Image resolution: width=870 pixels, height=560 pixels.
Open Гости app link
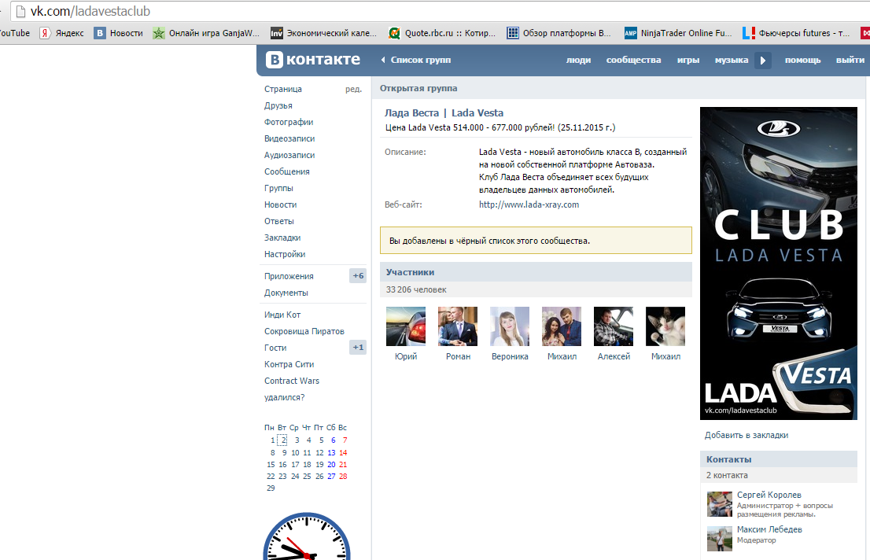[275, 348]
